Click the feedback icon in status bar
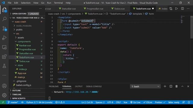Screen dimensions: 193x108 pos(184,102)
